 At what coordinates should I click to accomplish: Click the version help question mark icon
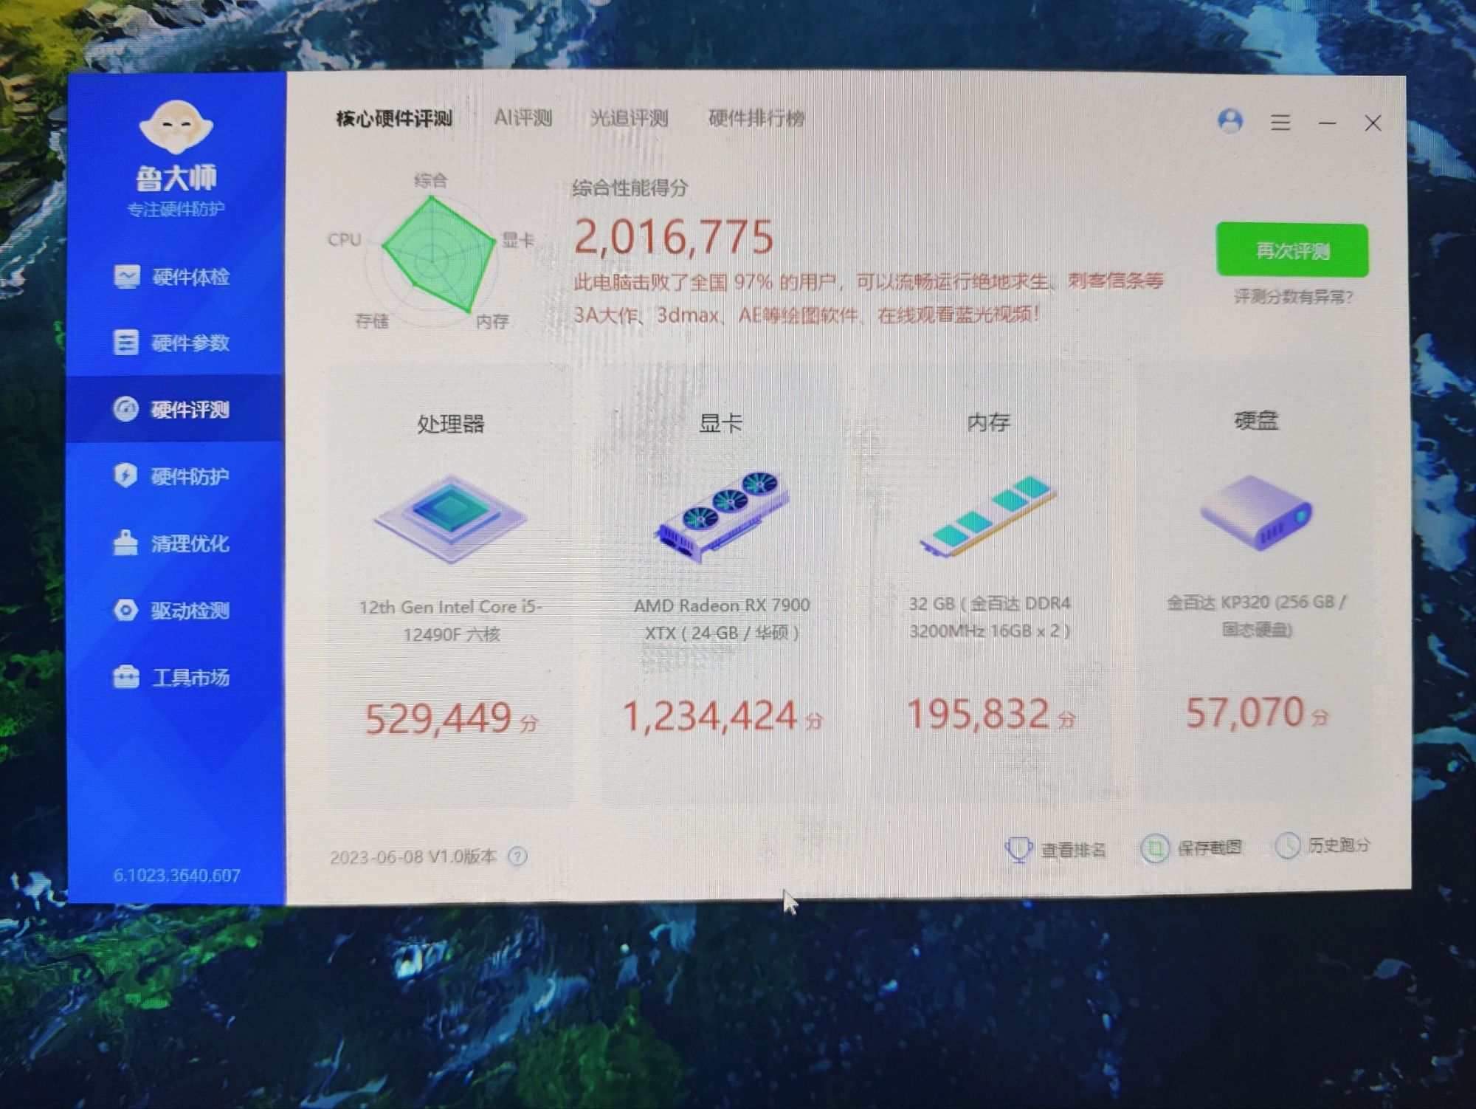click(517, 856)
